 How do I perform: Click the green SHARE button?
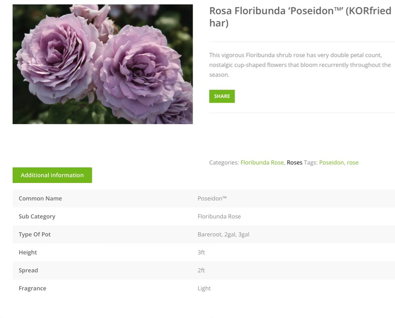(222, 96)
